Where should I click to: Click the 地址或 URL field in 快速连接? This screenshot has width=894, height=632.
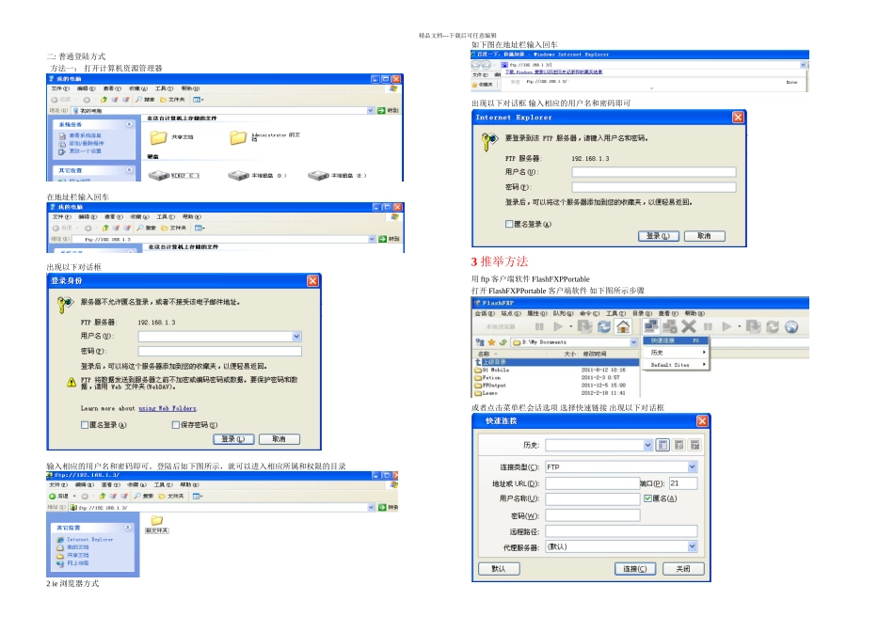click(592, 483)
